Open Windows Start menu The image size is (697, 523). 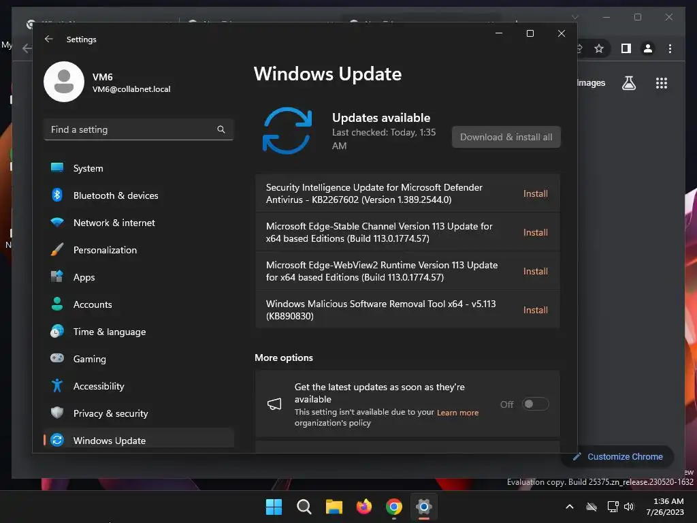(274, 507)
